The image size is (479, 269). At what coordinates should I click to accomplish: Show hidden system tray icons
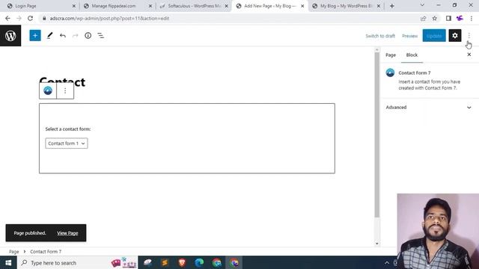[387, 262]
